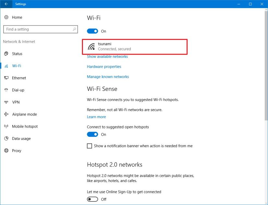Click the Network & Internet heading

point(19,42)
